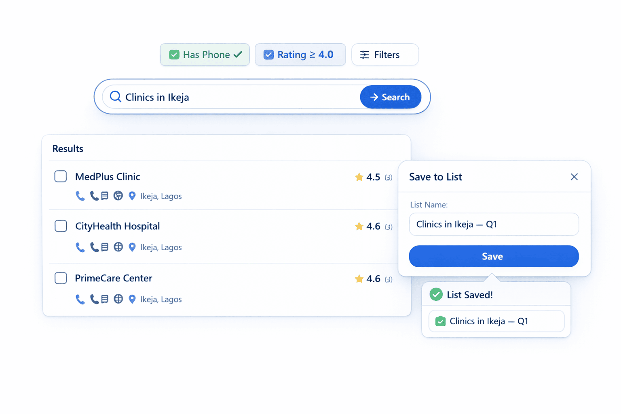The image size is (621, 414).
Task: Click the light phone icon under MedPlus Clinic
Action: (x=80, y=195)
